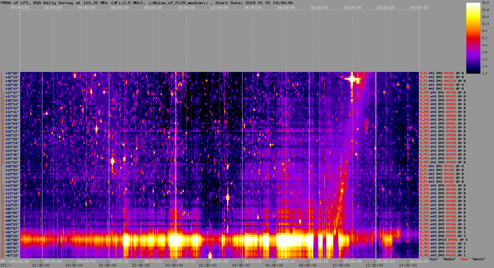Click the R_20 row showing M=225
Image resolution: width=494 pixels, height=268 pixels.
click(x=443, y=112)
